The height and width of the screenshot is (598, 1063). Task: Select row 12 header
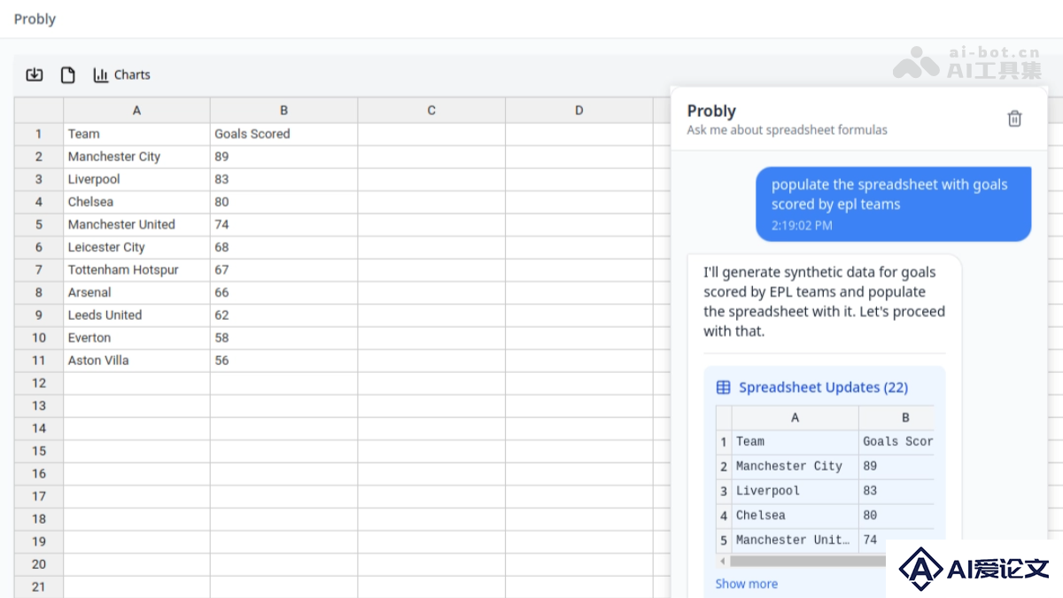point(39,383)
